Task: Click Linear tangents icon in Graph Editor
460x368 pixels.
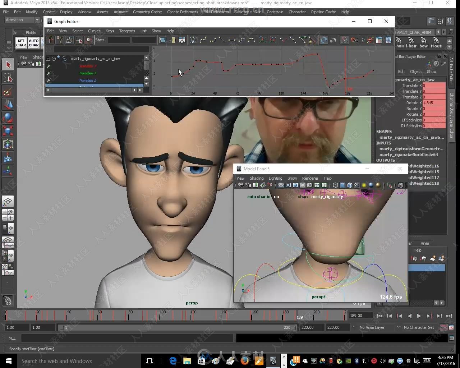Action: coord(222,40)
